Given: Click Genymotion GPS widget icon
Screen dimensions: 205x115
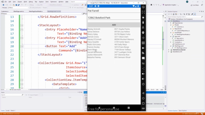Looking at the screenshot, I should pyautogui.click(x=143, y=27).
